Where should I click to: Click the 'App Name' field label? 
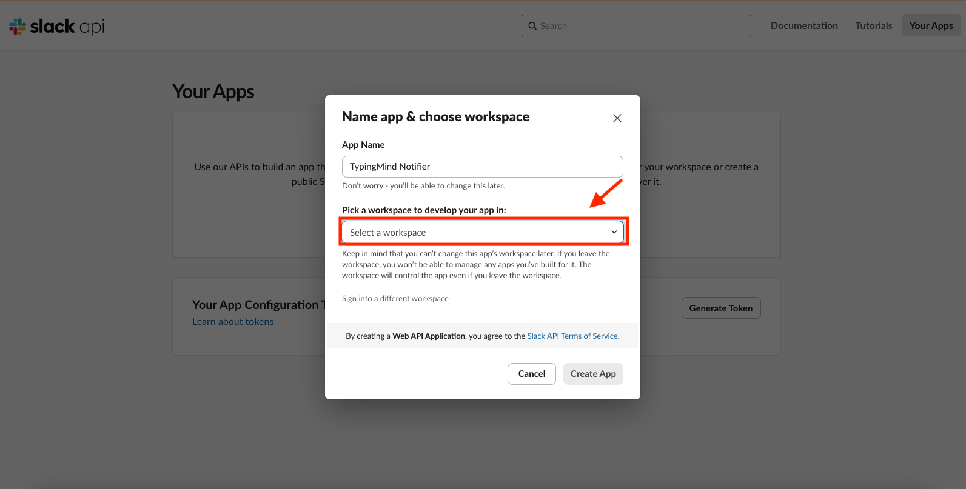click(363, 144)
